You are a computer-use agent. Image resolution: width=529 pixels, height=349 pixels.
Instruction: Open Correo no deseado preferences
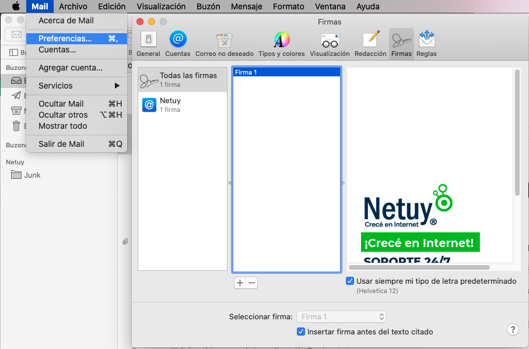coord(225,44)
